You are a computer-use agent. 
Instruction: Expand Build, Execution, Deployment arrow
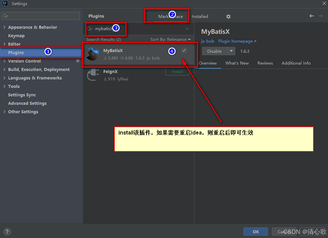point(4,69)
